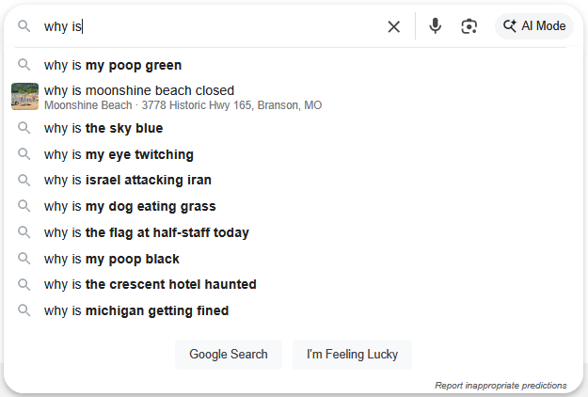Clear the search box with X icon
588x397 pixels.
(x=394, y=26)
